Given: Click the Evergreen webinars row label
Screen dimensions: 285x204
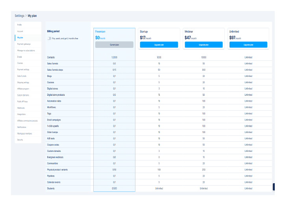Looking at the screenshot, I should pyautogui.click(x=55, y=157).
